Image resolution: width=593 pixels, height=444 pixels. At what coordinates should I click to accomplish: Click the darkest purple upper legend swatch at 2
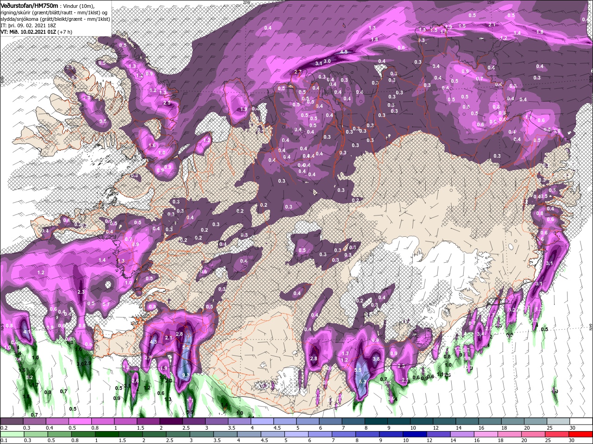click(171, 421)
